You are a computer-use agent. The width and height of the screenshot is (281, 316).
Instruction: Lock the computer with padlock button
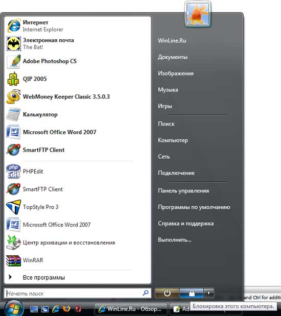[x=192, y=293]
